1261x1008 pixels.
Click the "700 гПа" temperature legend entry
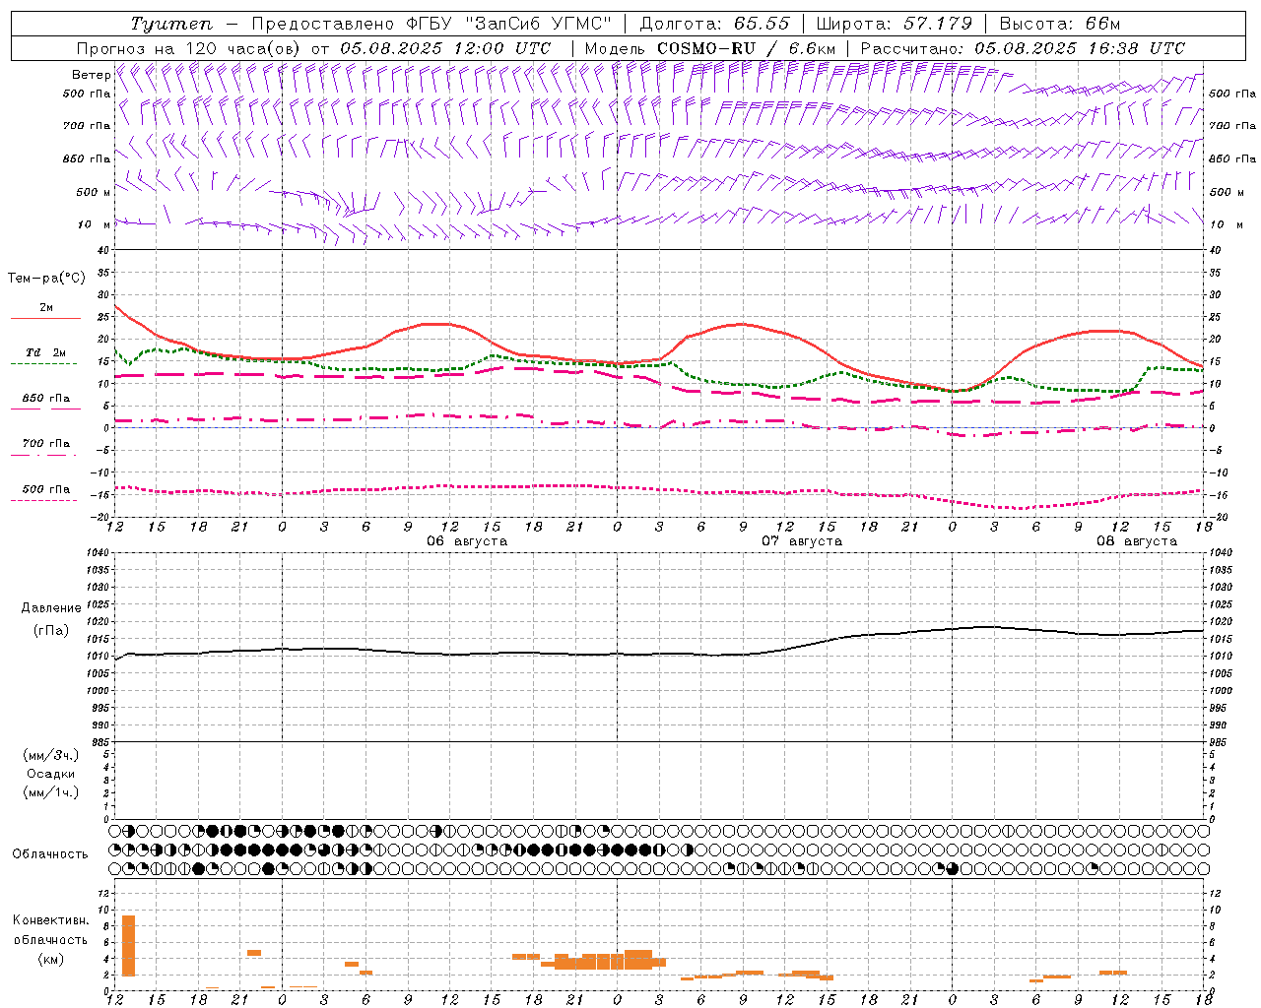pos(46,444)
